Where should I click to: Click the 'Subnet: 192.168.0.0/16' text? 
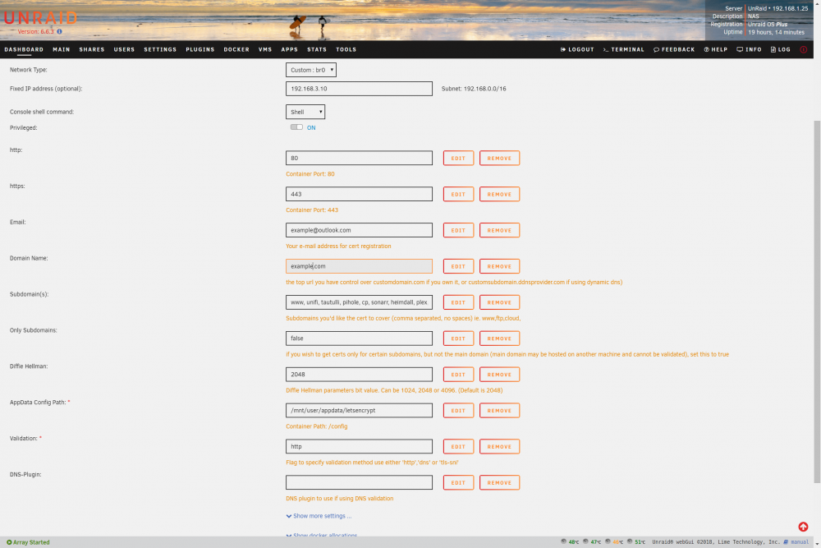point(474,89)
